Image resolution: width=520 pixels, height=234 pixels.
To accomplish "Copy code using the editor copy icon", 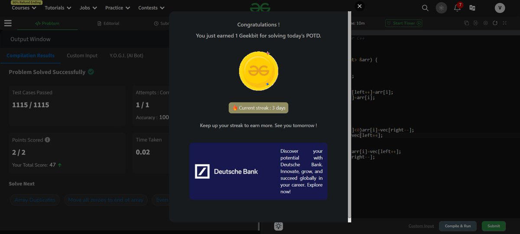I will coord(467,23).
